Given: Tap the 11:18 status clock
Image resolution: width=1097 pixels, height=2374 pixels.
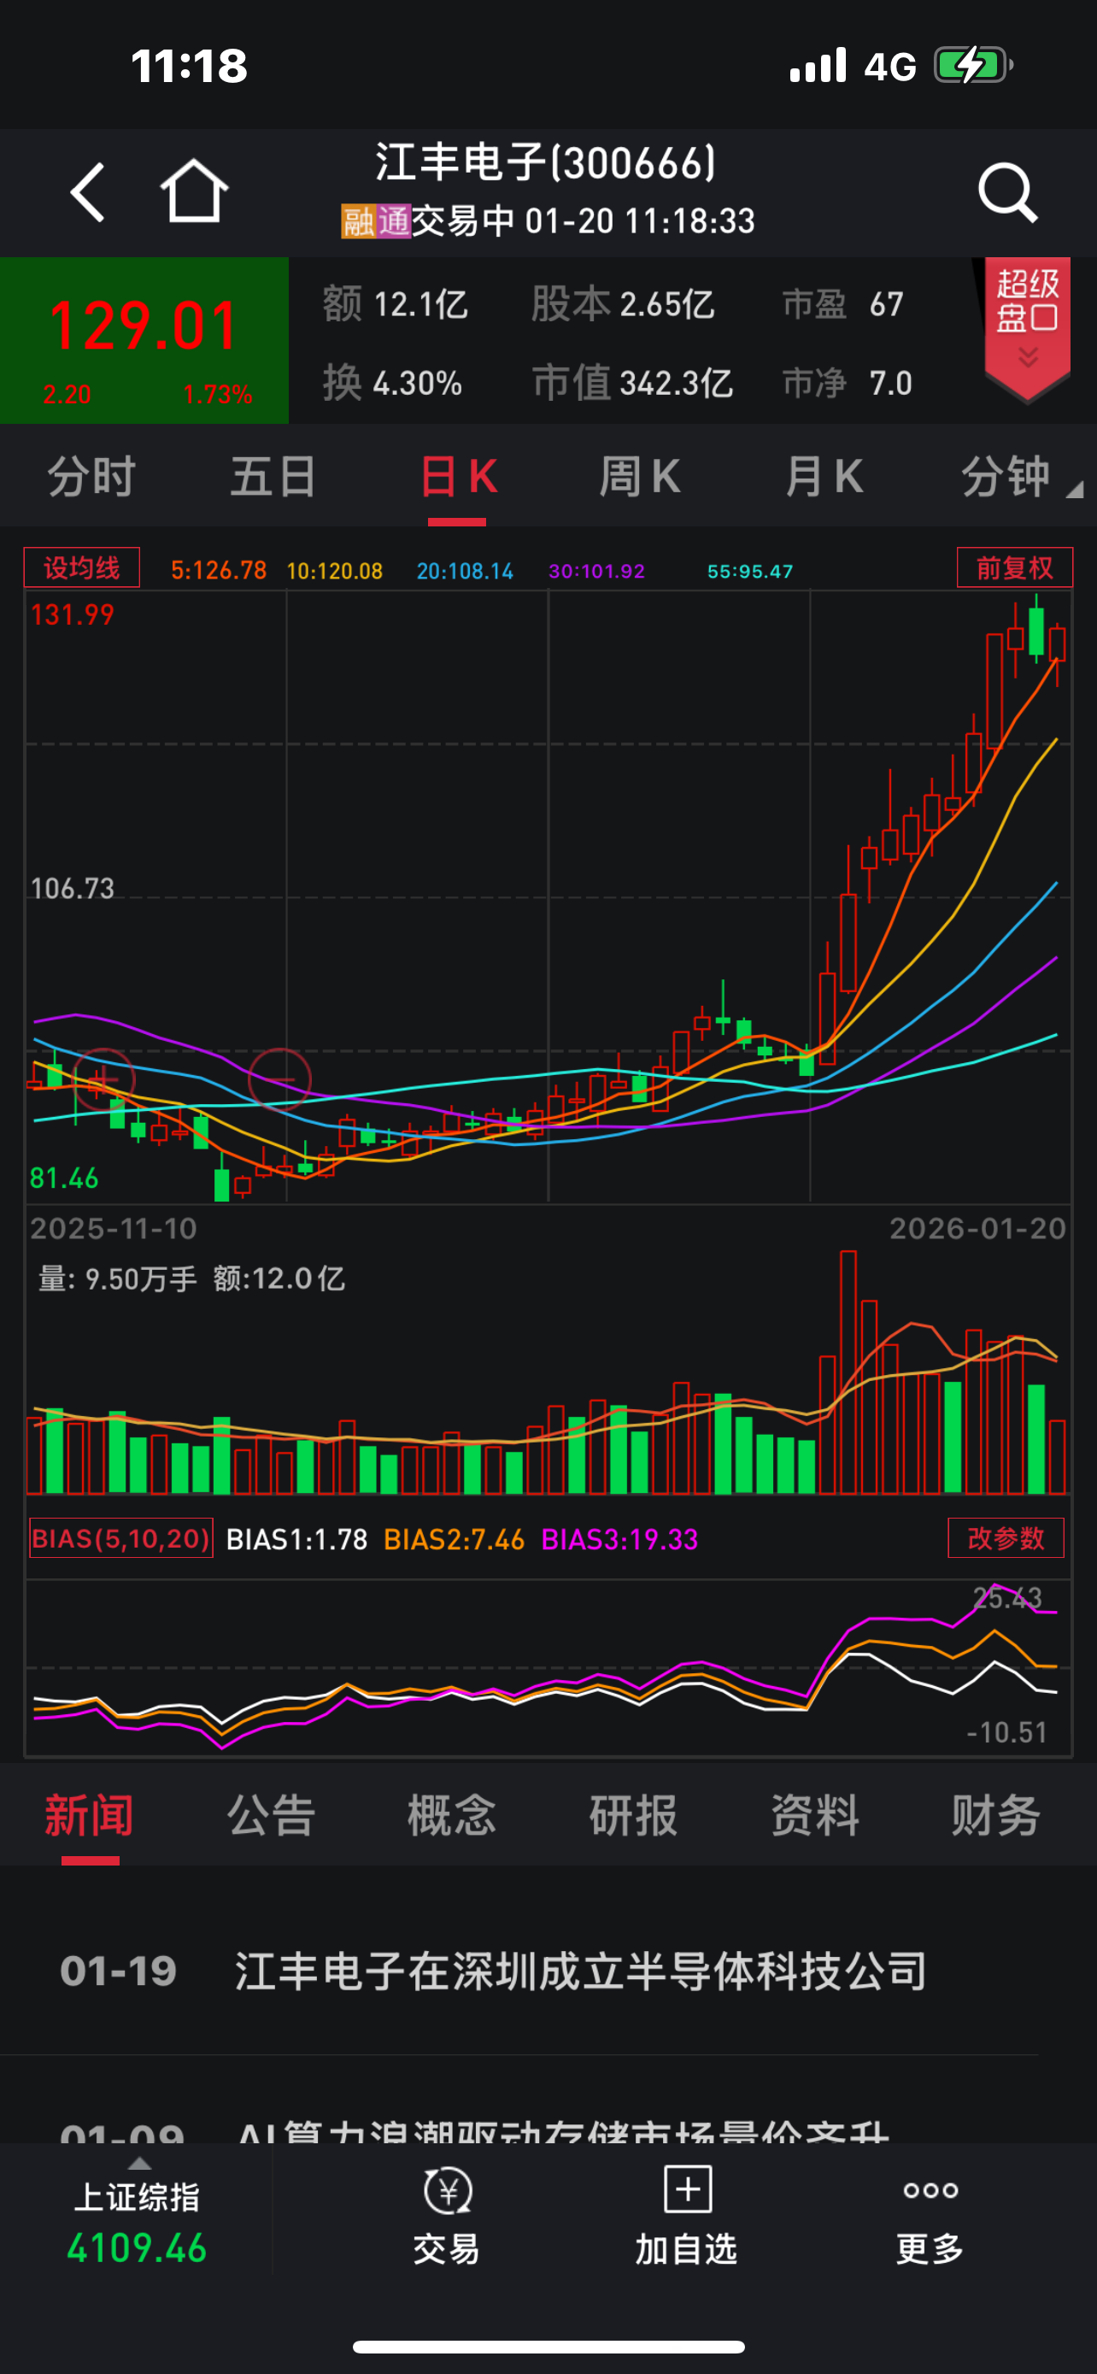Looking at the screenshot, I should [x=189, y=66].
